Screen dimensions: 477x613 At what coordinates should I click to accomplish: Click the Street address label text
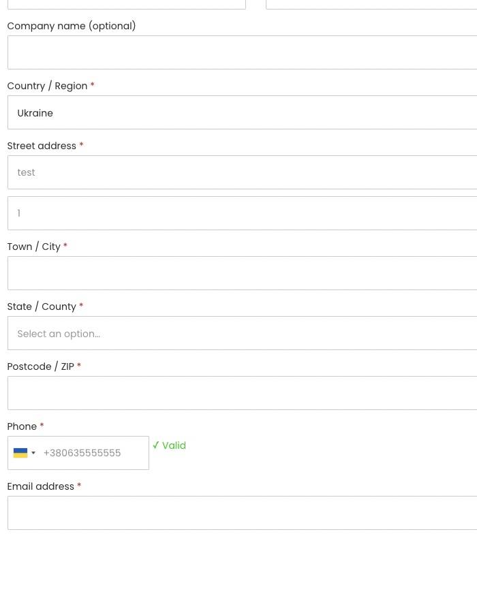42,146
